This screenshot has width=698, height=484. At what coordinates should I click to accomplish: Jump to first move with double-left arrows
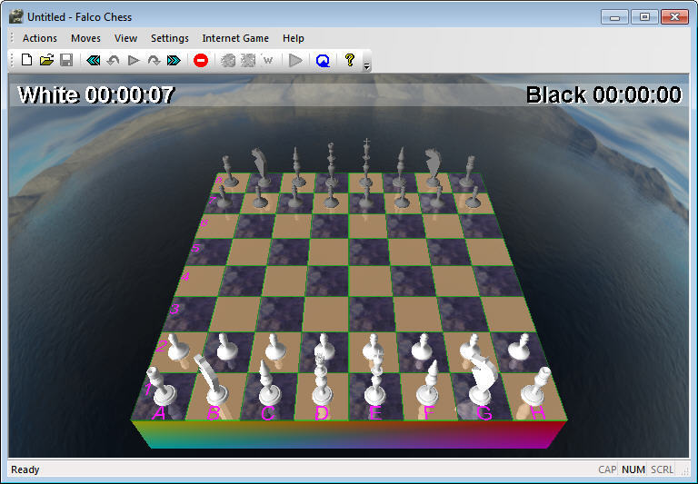[93, 60]
